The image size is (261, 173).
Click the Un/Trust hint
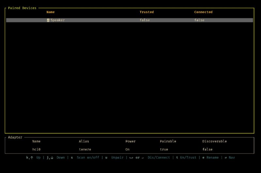pos(188,158)
